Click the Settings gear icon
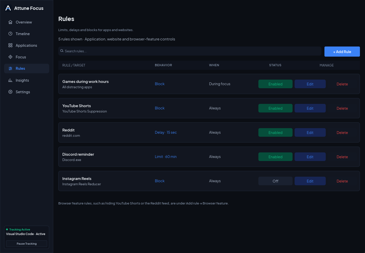 [10, 92]
